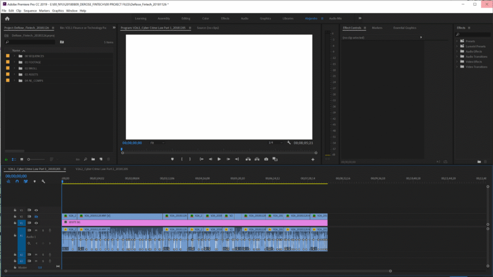The height and width of the screenshot is (277, 493).
Task: Solo audio track A3
Action: pos(43,261)
